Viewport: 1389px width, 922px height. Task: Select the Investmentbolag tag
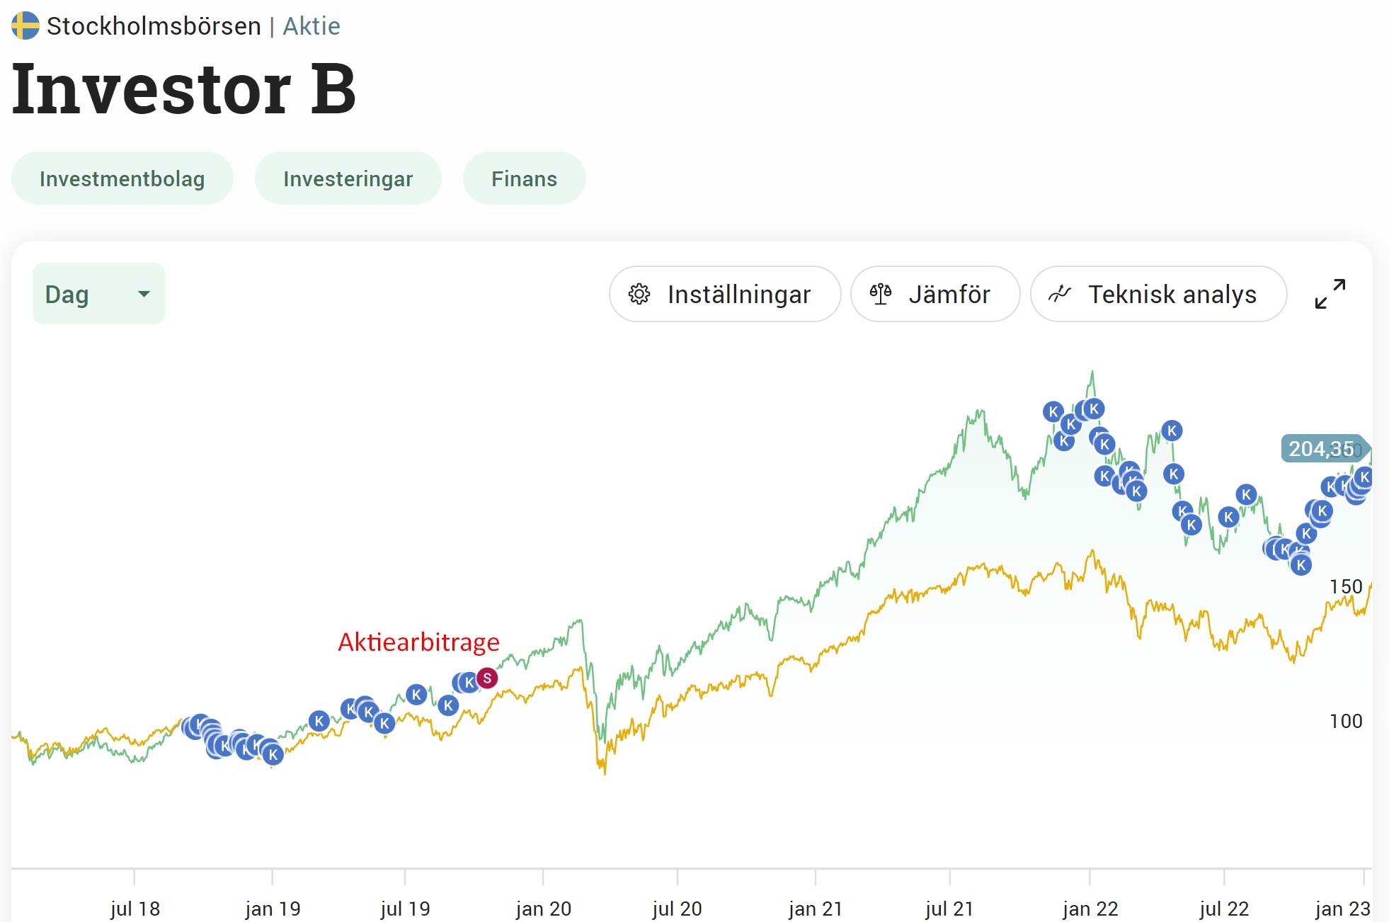click(122, 178)
